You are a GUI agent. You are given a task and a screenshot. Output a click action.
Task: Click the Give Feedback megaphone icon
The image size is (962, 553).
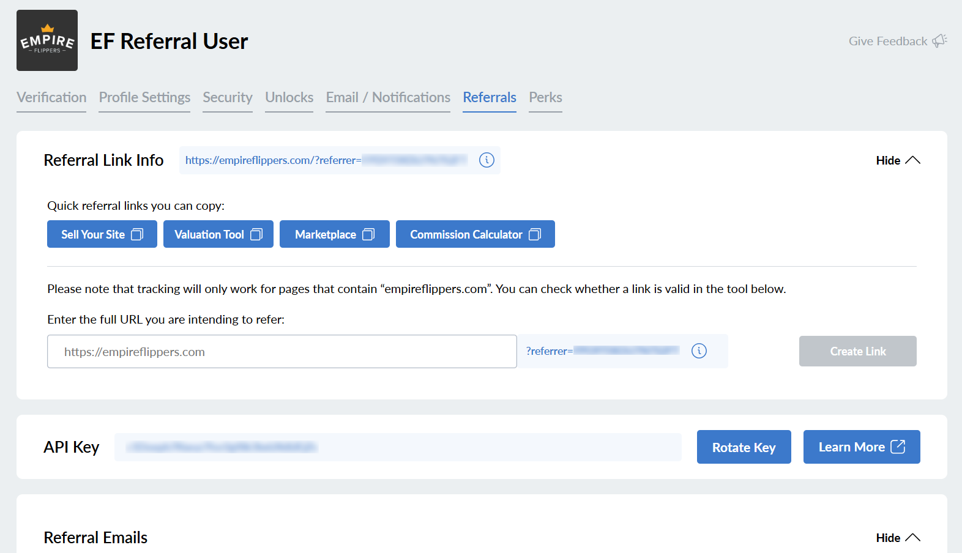click(x=939, y=41)
